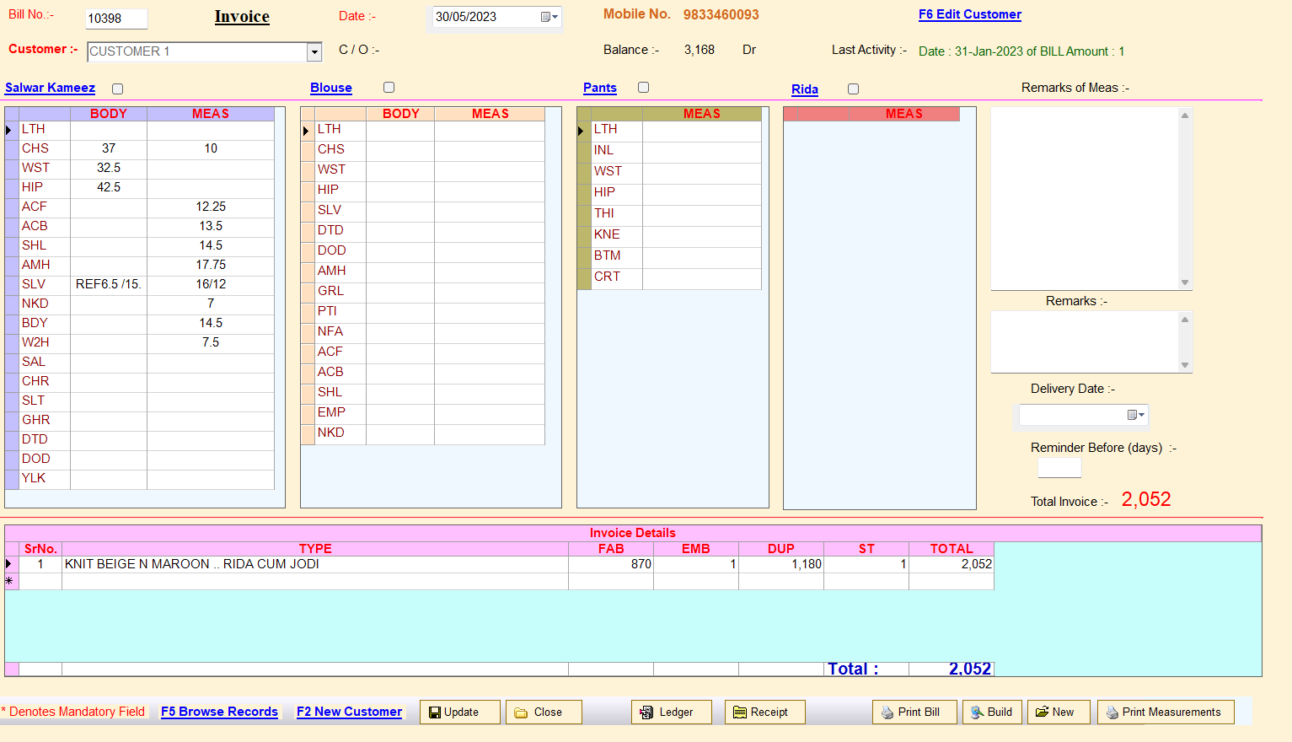Open the invoice Date calendar picker
The width and height of the screenshot is (1292, 742).
coord(550,17)
